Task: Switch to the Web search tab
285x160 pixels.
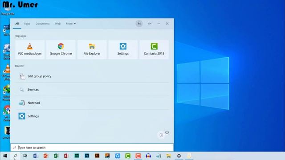Action: click(57, 24)
